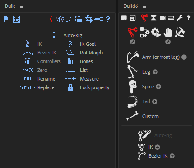Expand the plus button next to Spine

click(x=158, y=87)
